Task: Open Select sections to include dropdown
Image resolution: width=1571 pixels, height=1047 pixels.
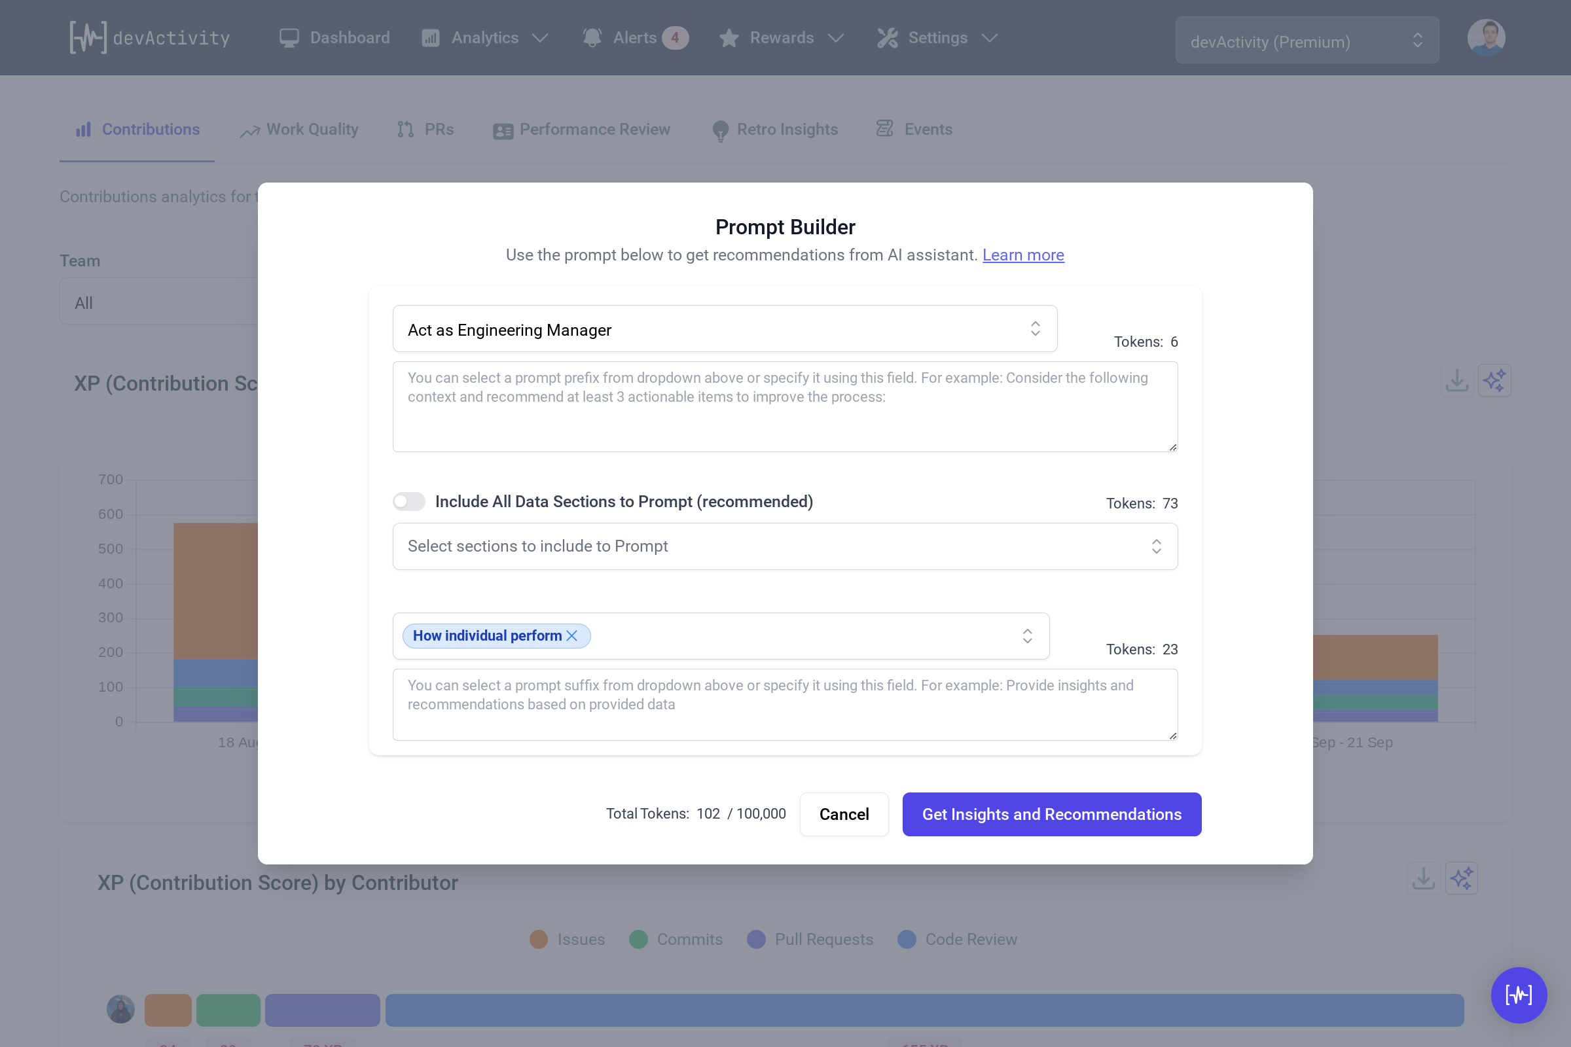Action: [785, 546]
